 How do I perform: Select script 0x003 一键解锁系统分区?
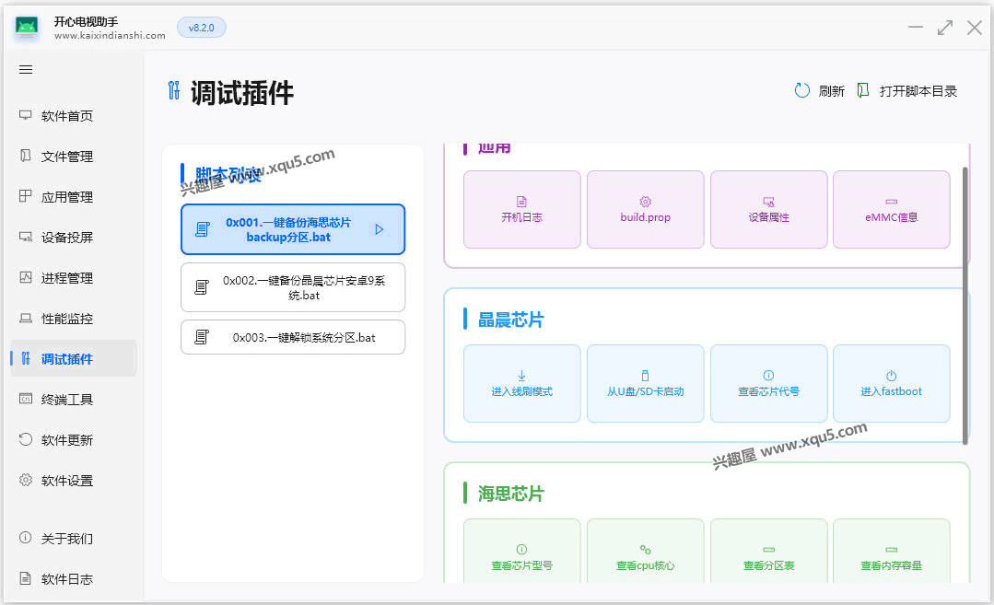[292, 337]
